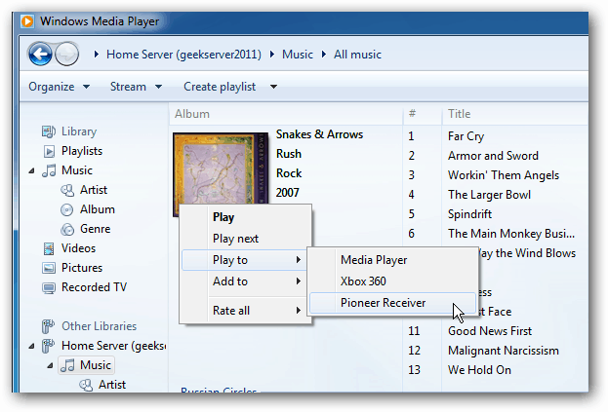Sort by the Title column header
Viewport: 608px width, 412px height.
pyautogui.click(x=515, y=114)
